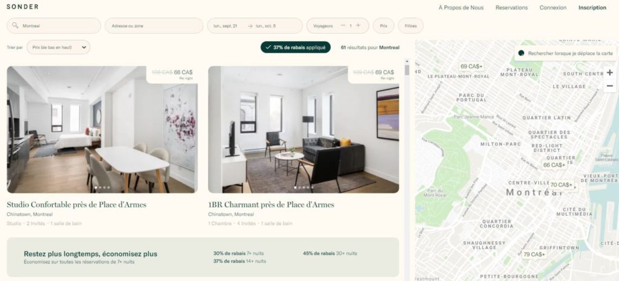Click the search magnifier icon beside Montreal
This screenshot has width=619, height=281.
click(x=15, y=25)
